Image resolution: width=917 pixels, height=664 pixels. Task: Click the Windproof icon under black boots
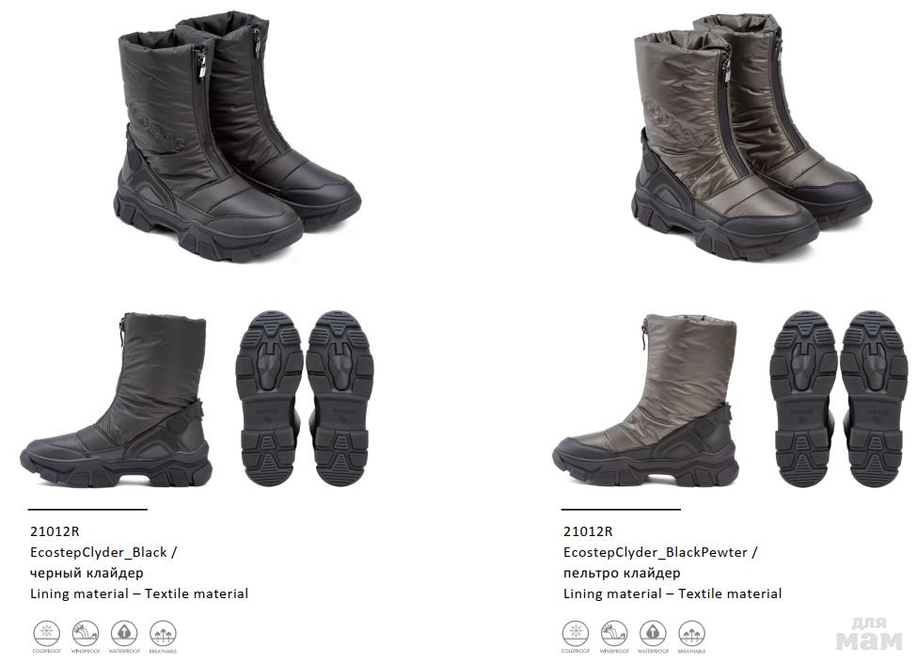(x=86, y=633)
